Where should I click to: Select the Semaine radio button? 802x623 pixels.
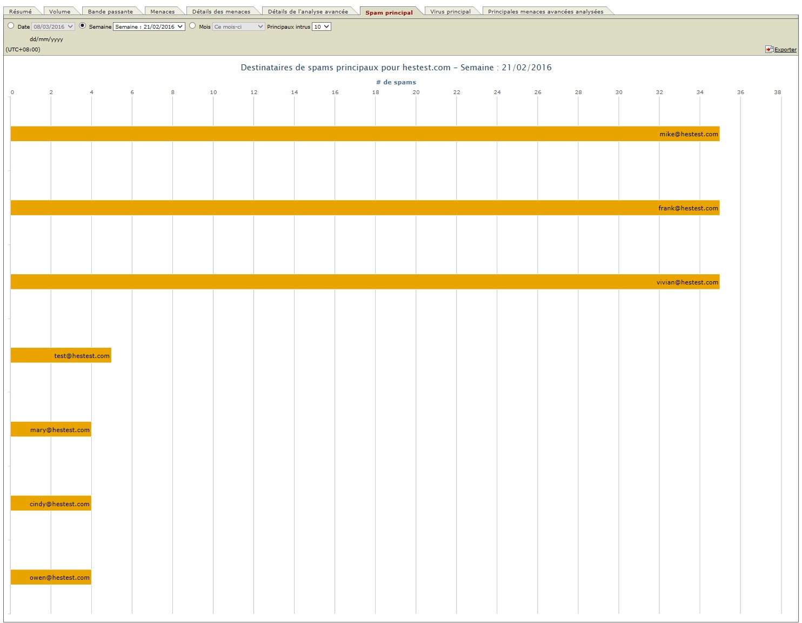tap(83, 25)
